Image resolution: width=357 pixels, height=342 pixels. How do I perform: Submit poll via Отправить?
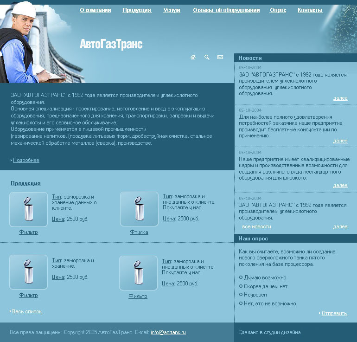pyautogui.click(x=334, y=313)
